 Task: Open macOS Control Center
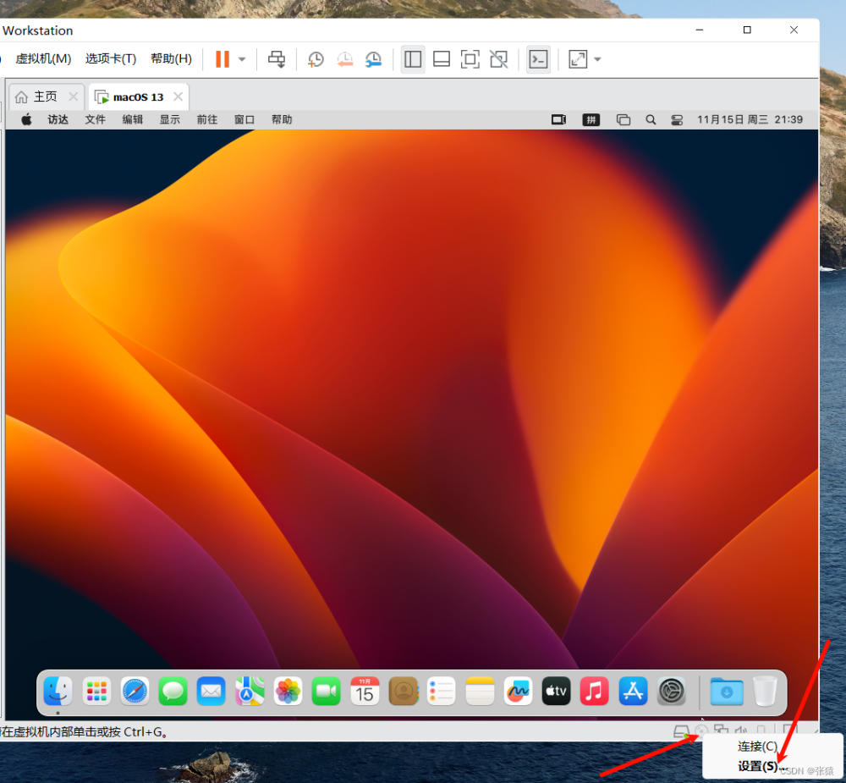coord(677,120)
